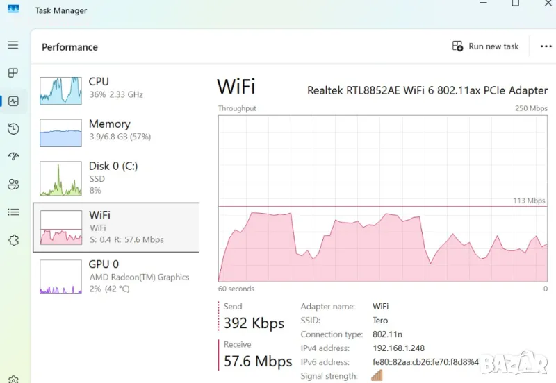This screenshot has width=556, height=383.
Task: Select the Performance sidebar icon
Action: (13, 101)
